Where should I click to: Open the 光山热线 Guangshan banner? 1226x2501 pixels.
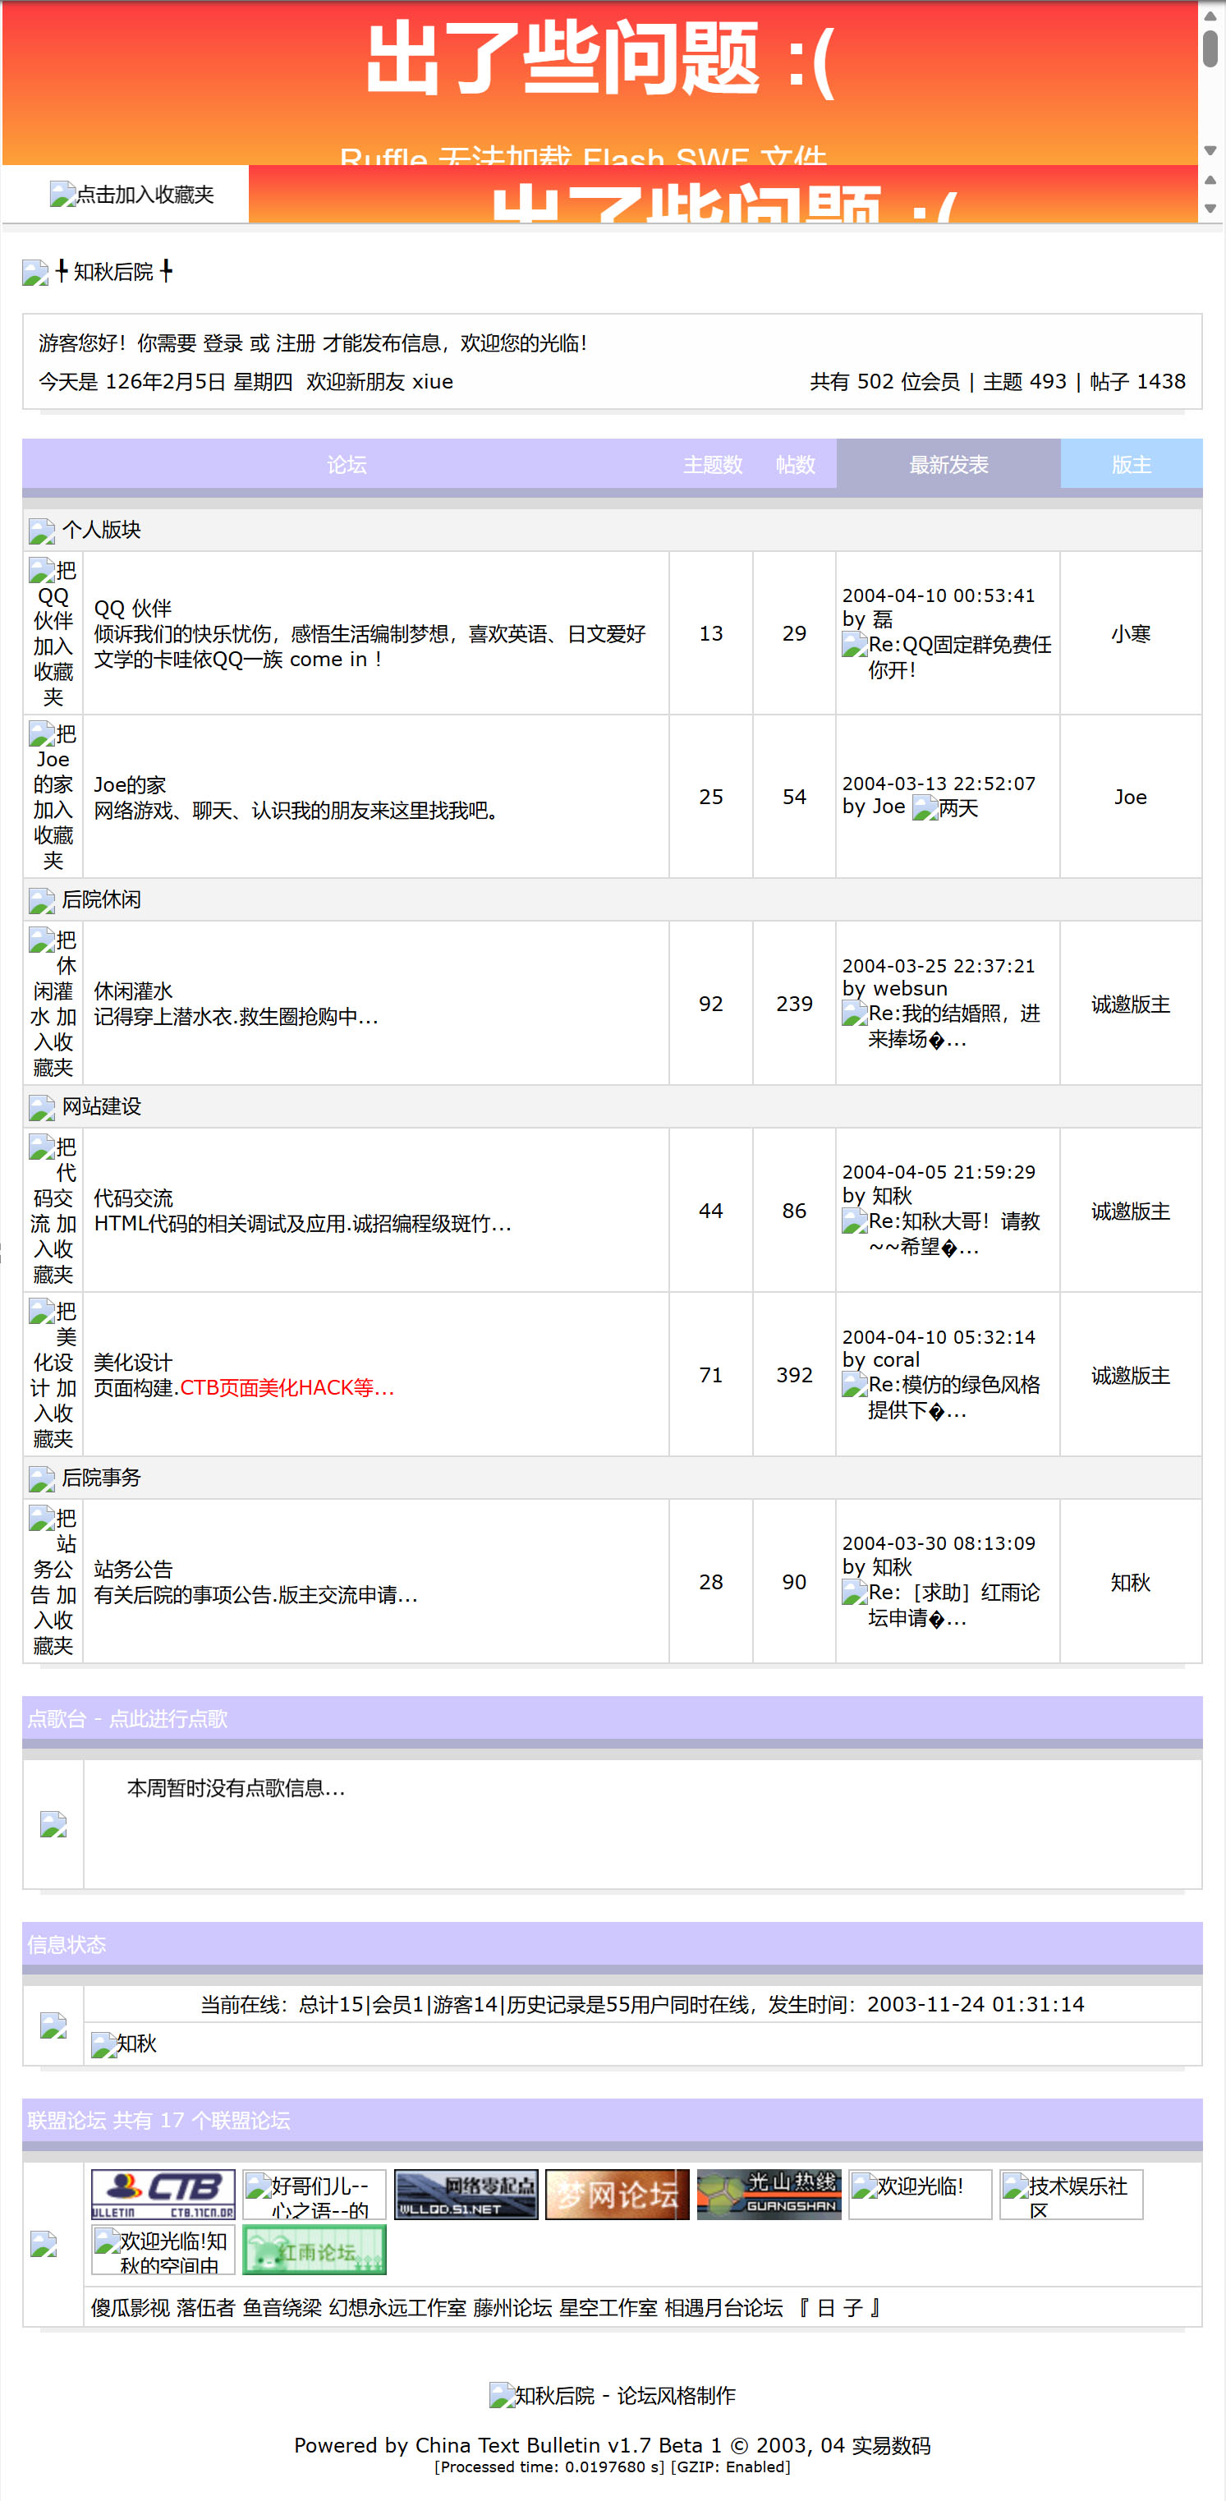click(769, 2192)
